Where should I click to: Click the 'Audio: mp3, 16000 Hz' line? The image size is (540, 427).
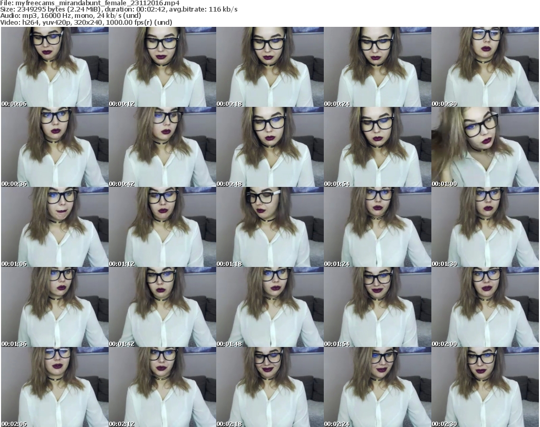tap(71, 16)
